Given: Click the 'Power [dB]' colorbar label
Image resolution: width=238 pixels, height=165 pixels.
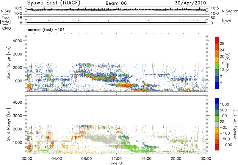Looking at the screenshot, I should coord(227,63).
